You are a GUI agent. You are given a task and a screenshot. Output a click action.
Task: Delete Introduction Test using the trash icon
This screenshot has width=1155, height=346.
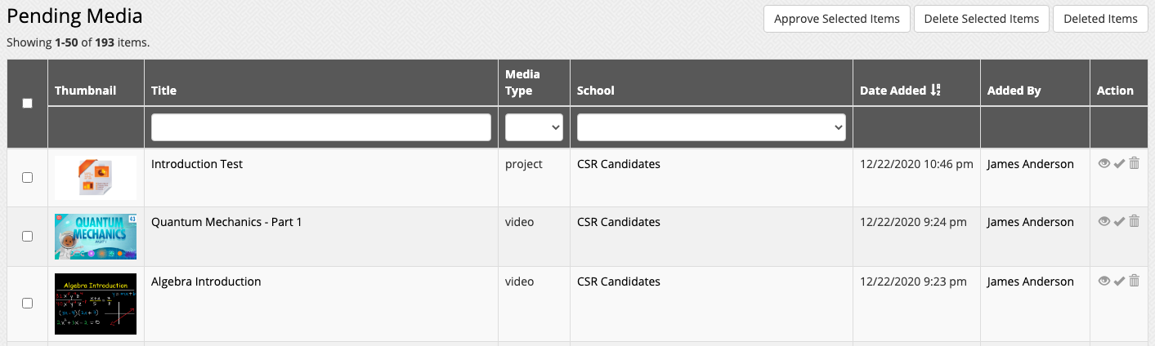(x=1134, y=164)
